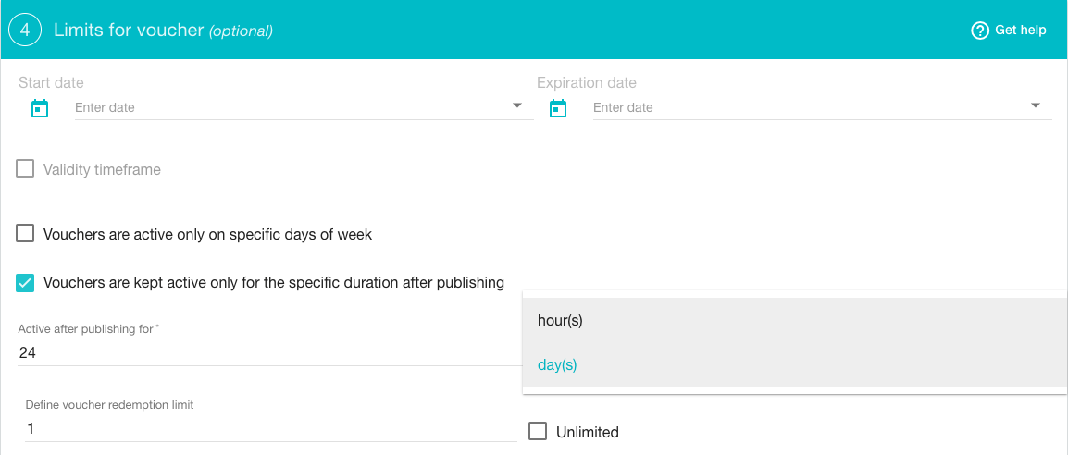The image size is (1068, 455).
Task: Select day(s) from the duration list
Action: pos(794,365)
